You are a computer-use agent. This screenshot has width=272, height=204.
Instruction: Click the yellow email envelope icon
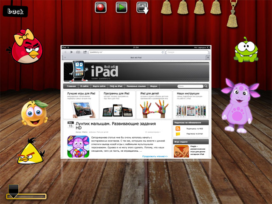click(x=178, y=134)
